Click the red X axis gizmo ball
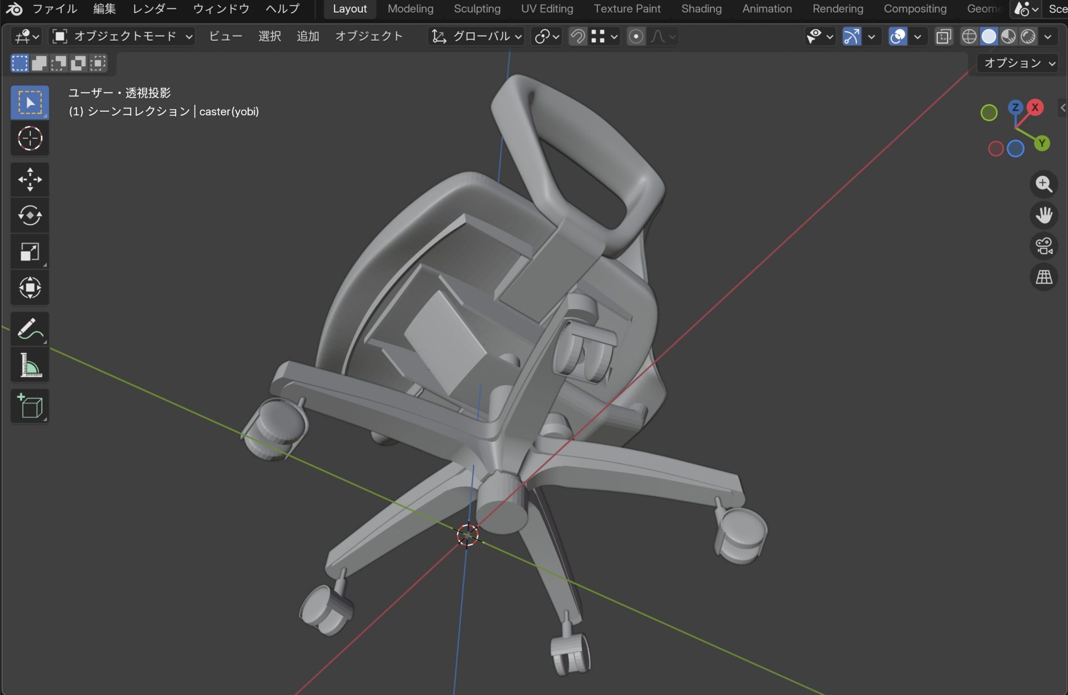 (x=1035, y=107)
